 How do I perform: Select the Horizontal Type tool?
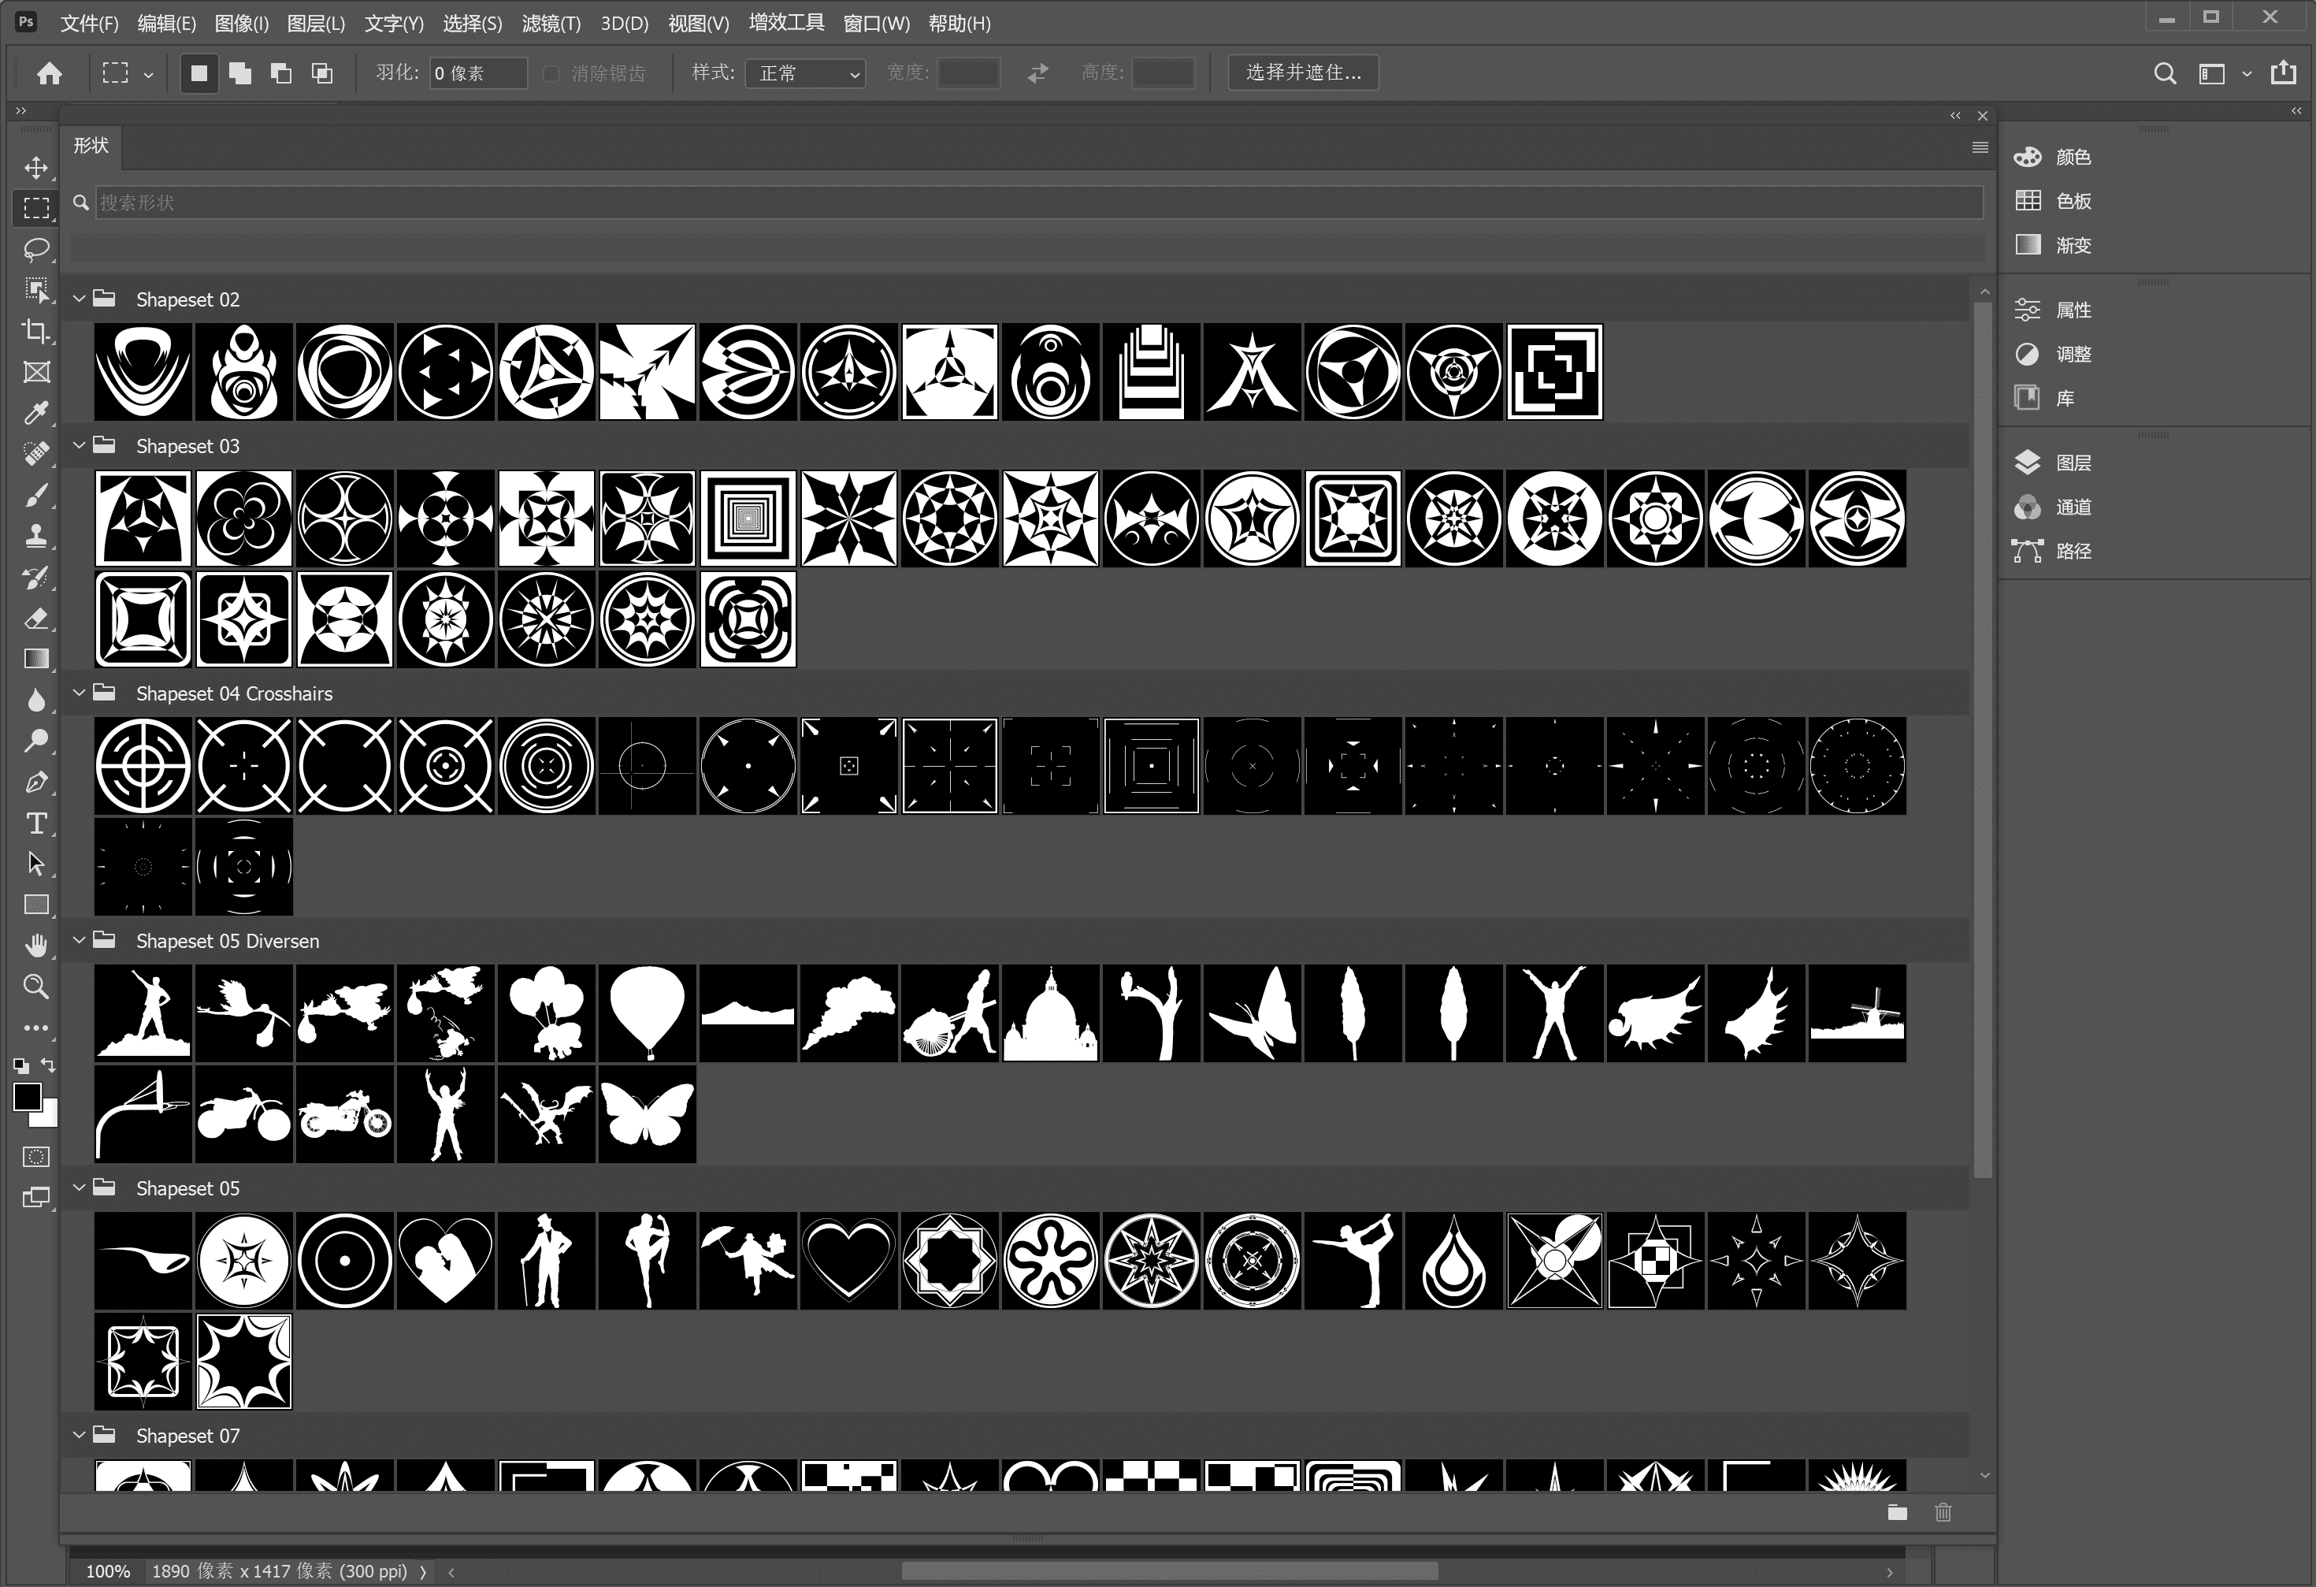(37, 823)
